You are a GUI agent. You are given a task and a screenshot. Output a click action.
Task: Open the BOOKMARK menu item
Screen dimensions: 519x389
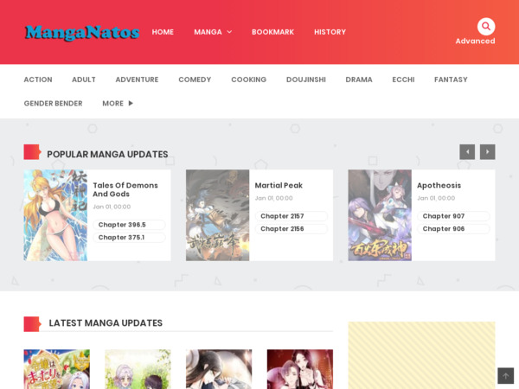pos(272,32)
